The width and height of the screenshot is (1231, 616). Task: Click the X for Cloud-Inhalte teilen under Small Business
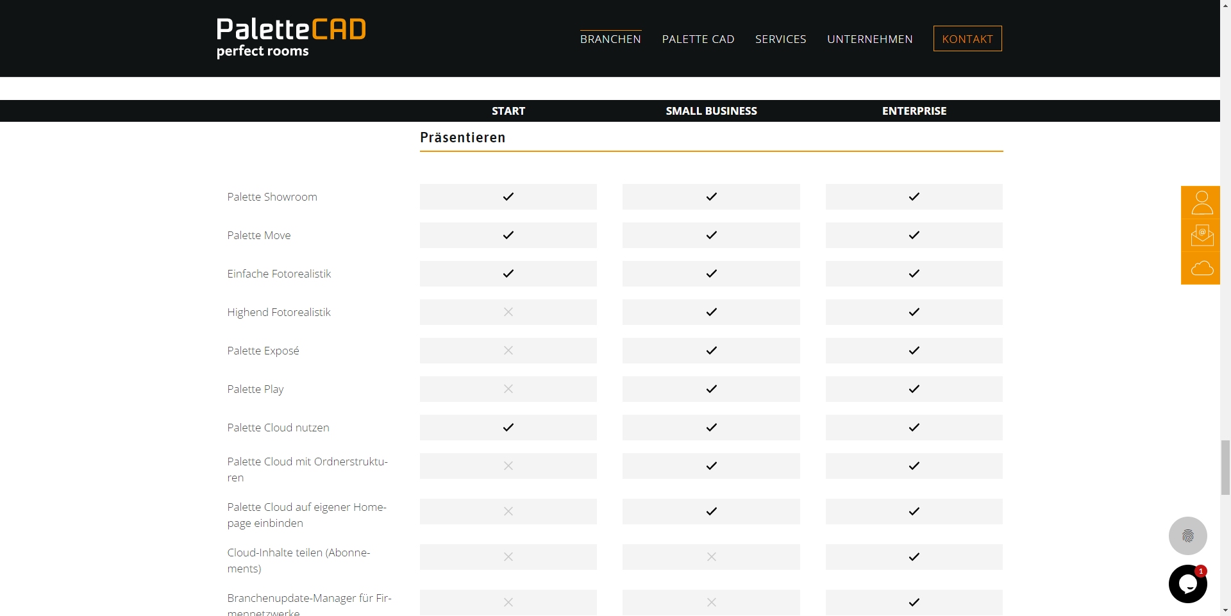point(711,557)
